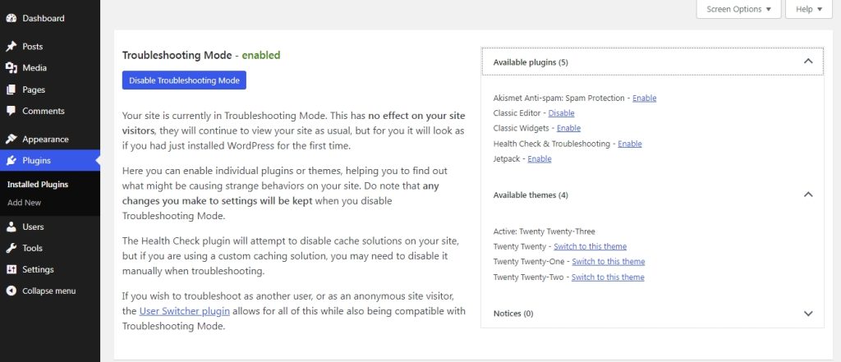Image resolution: width=841 pixels, height=362 pixels.
Task: Collapse the Available plugins chevron
Action: click(x=808, y=62)
